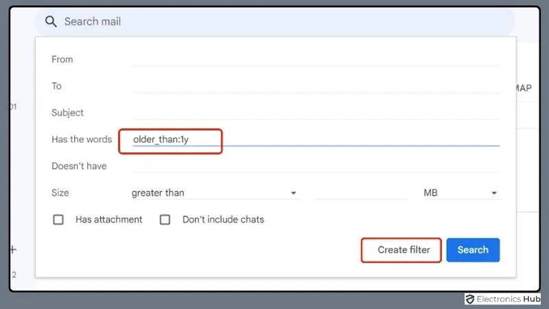Click the Subject text field
This screenshot has width=549, height=309.
tap(316, 113)
